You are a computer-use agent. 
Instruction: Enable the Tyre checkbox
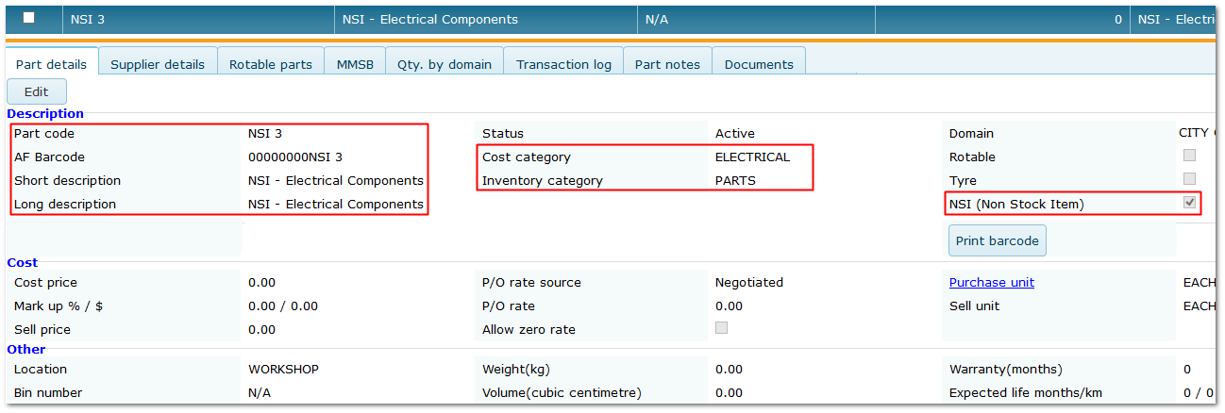[x=1190, y=179]
